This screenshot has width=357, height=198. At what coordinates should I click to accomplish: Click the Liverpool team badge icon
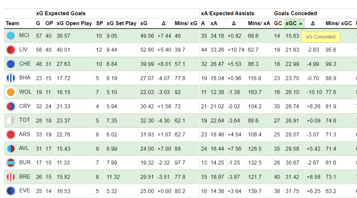pyautogui.click(x=11, y=50)
